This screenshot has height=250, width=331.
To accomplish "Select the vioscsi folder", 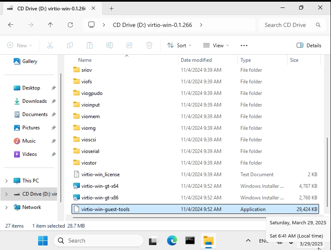I will point(195,140).
